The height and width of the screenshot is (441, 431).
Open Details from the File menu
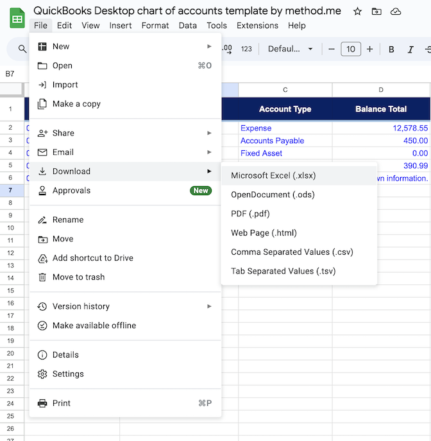coord(125,354)
